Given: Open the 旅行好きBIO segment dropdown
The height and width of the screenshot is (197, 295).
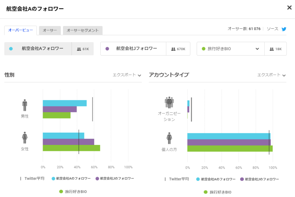Looking at the screenshot, I should (257, 49).
